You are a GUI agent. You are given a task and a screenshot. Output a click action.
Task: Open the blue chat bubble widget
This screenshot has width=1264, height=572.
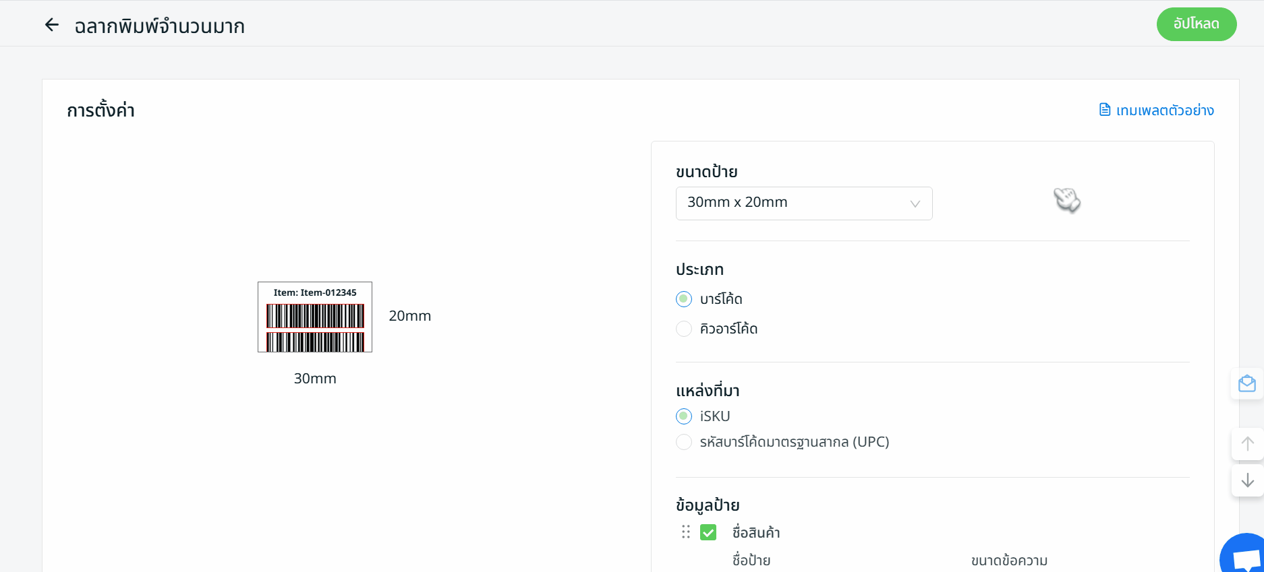click(1245, 557)
